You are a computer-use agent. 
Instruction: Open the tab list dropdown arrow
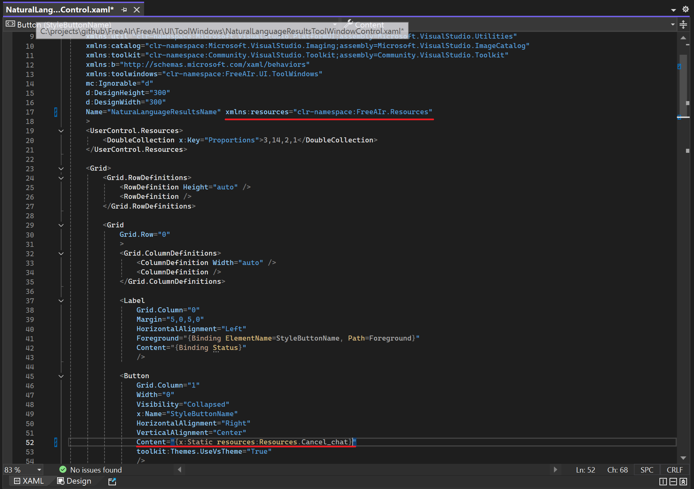673,10
